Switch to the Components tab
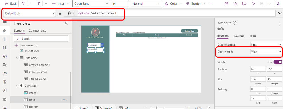 pyautogui.click(x=37, y=30)
